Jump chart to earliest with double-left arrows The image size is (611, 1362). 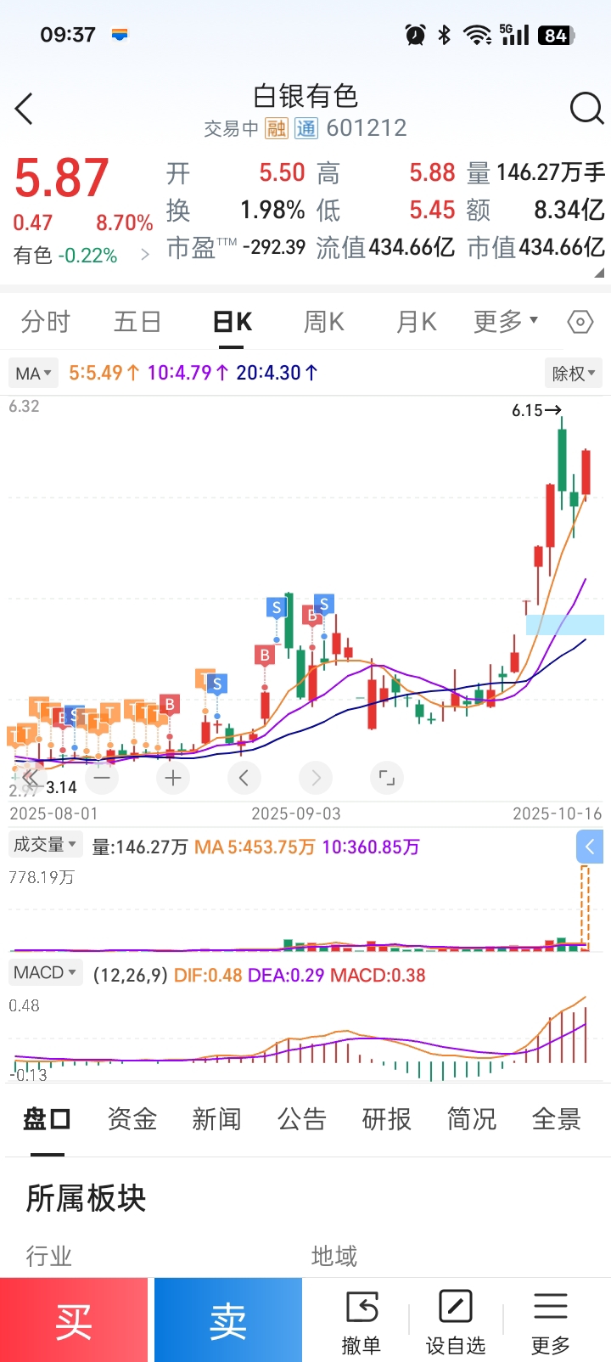(31, 778)
